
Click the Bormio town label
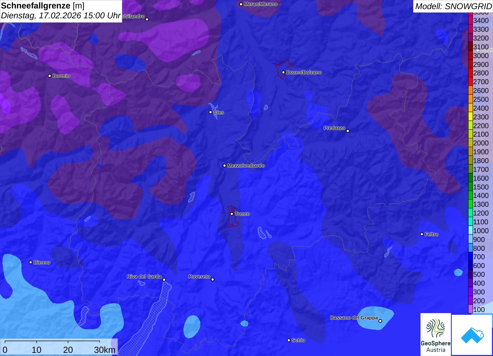click(x=61, y=76)
